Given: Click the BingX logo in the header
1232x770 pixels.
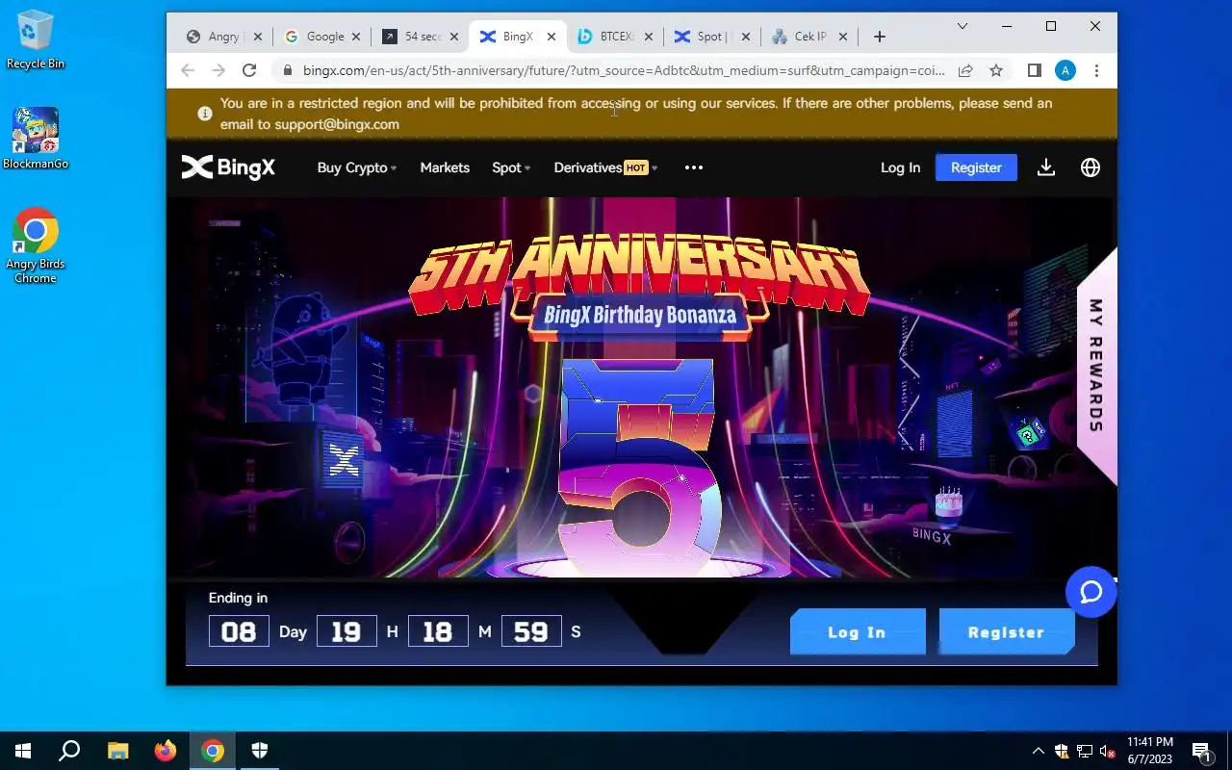Looking at the screenshot, I should pyautogui.click(x=229, y=167).
